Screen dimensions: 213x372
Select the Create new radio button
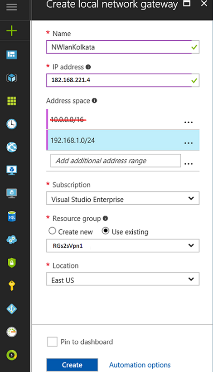[52, 231]
